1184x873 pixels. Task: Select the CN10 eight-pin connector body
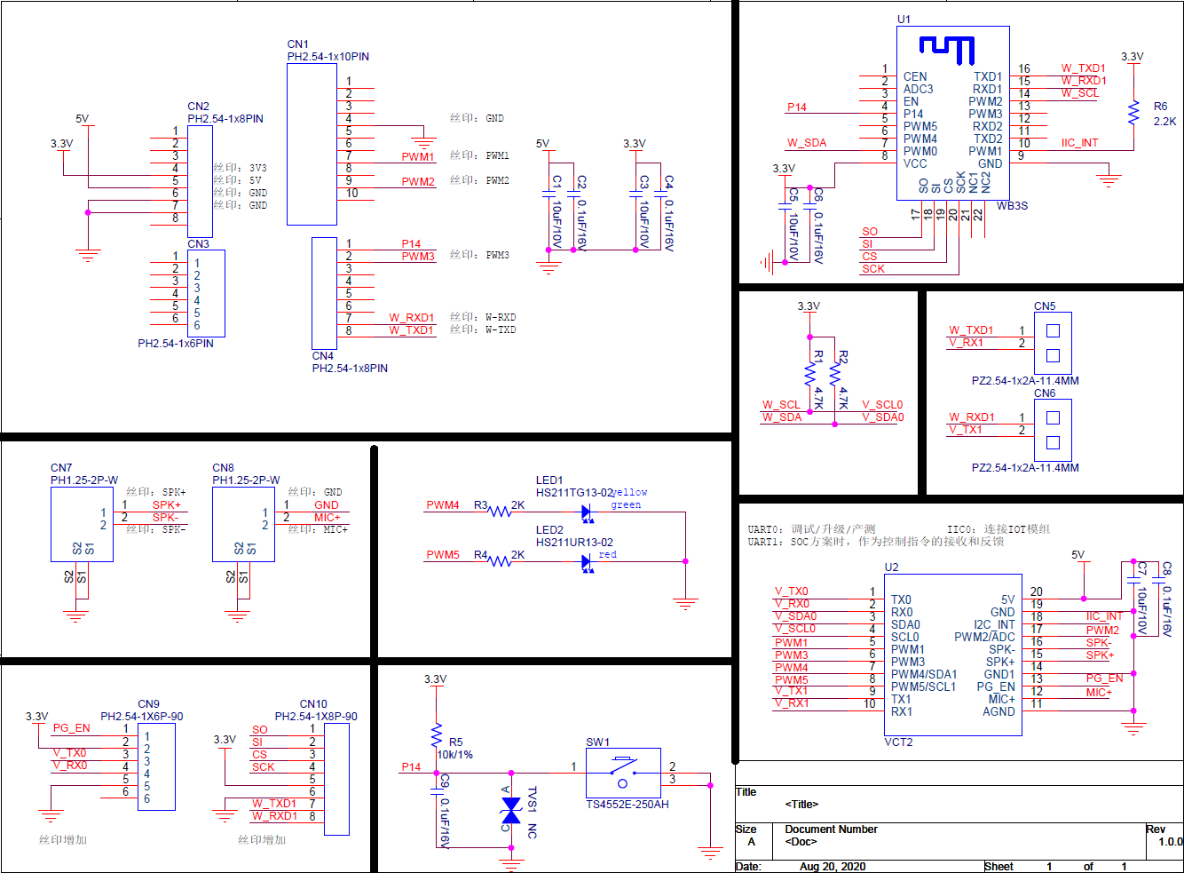coord(336,779)
